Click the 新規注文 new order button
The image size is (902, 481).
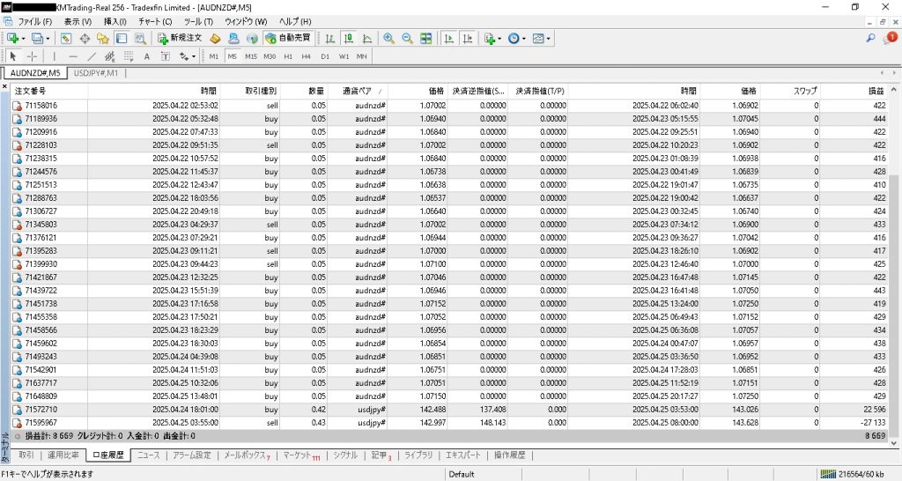pyautogui.click(x=181, y=39)
